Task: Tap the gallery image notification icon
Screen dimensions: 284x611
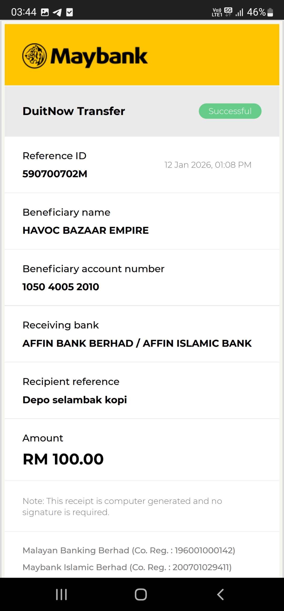Action: click(x=45, y=12)
